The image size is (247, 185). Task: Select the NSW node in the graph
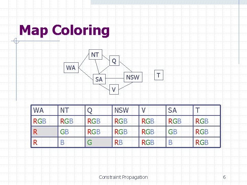tap(133, 77)
